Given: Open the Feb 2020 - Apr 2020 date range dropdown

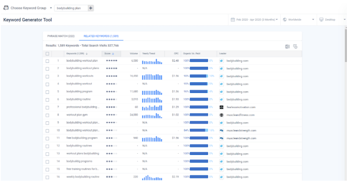Looking at the screenshot, I should coord(254,19).
